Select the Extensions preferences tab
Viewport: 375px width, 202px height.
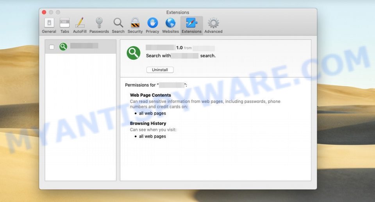tap(191, 26)
